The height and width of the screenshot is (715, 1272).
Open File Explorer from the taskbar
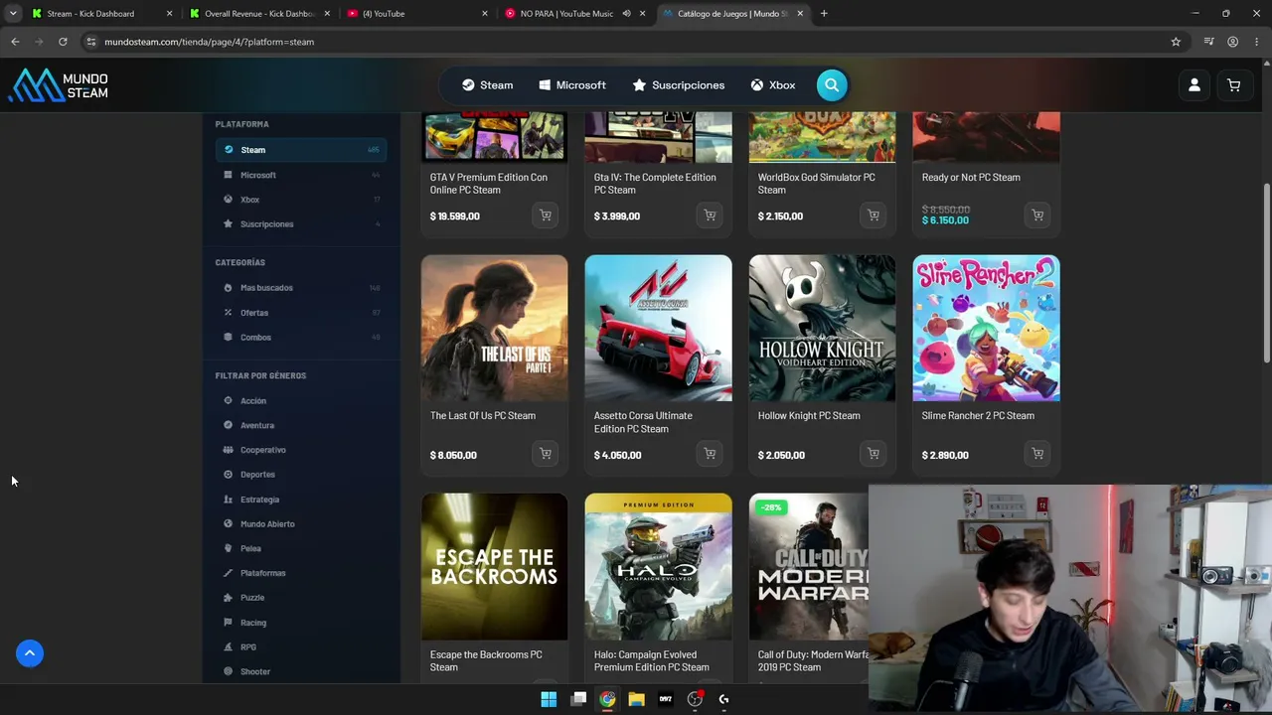point(637,699)
